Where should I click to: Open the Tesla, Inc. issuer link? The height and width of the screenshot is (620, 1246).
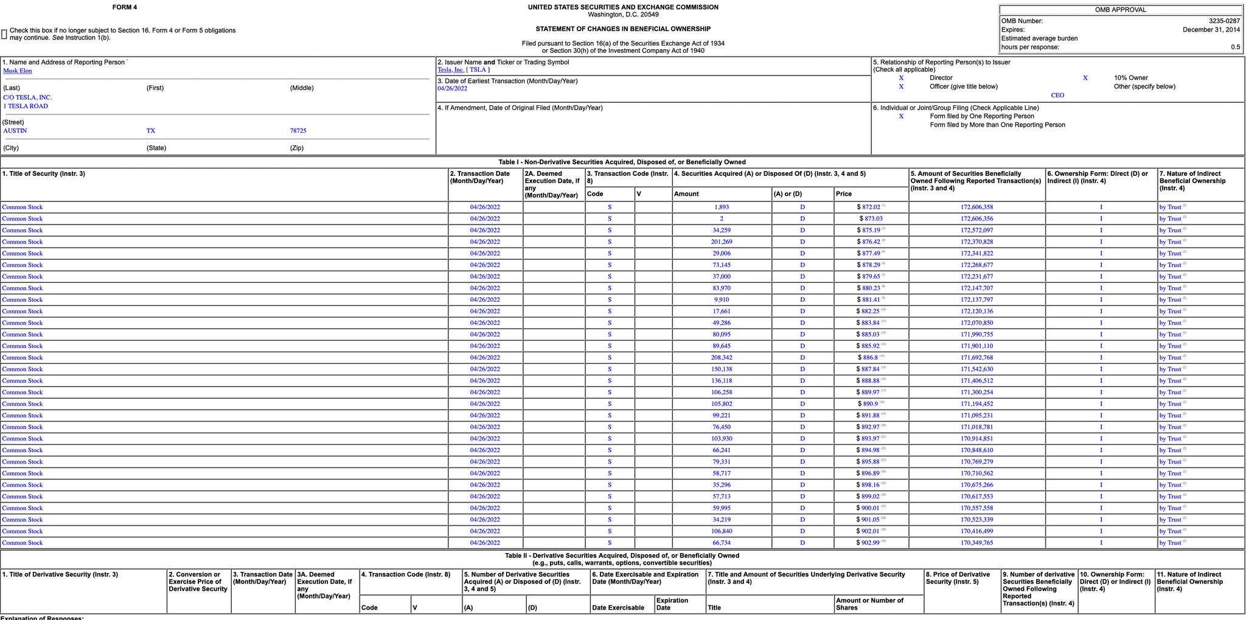pyautogui.click(x=451, y=70)
